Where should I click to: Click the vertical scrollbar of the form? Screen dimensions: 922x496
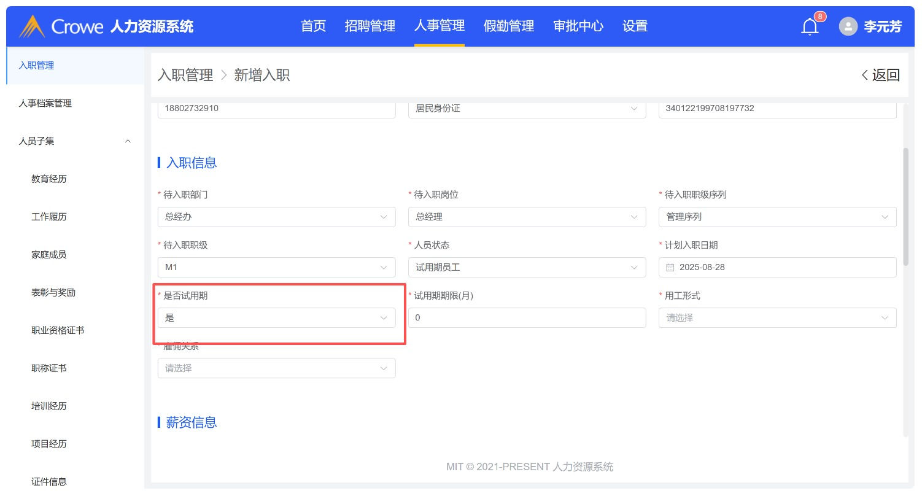(905, 206)
